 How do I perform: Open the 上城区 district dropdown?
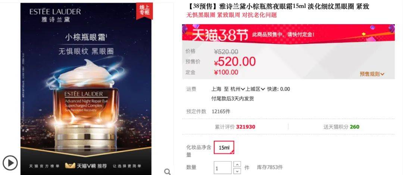tap(255, 89)
